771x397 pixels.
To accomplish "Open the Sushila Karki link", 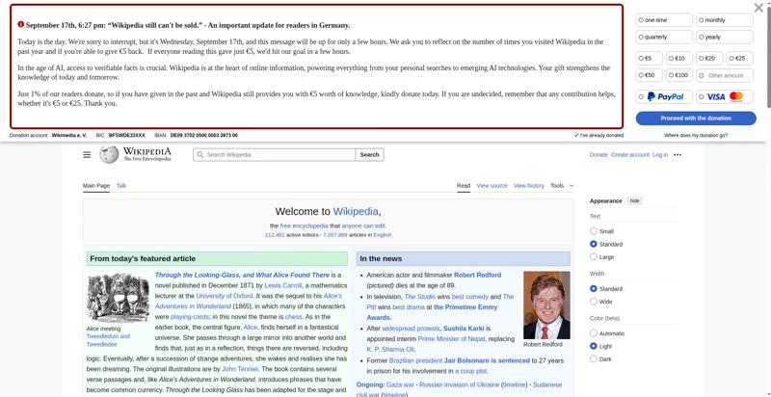I will 464,329.
